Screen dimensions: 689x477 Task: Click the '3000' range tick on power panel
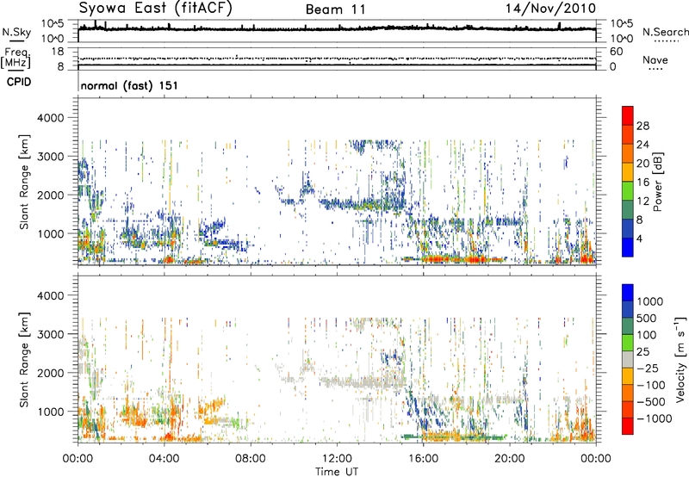pyautogui.click(x=50, y=157)
